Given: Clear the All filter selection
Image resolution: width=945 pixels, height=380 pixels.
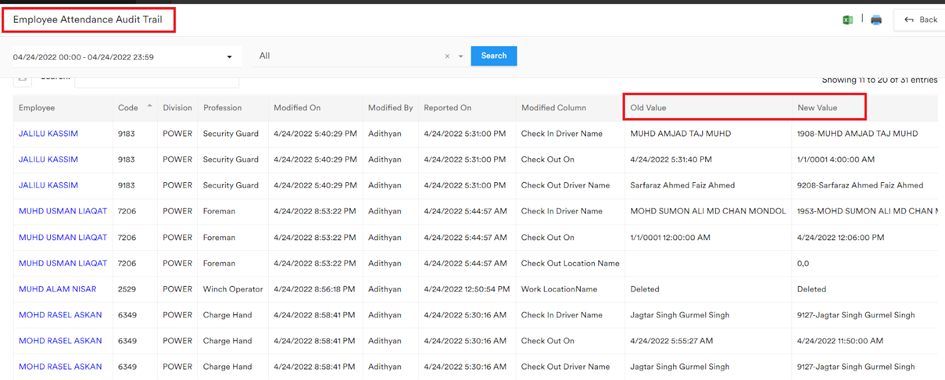Looking at the screenshot, I should [x=447, y=56].
